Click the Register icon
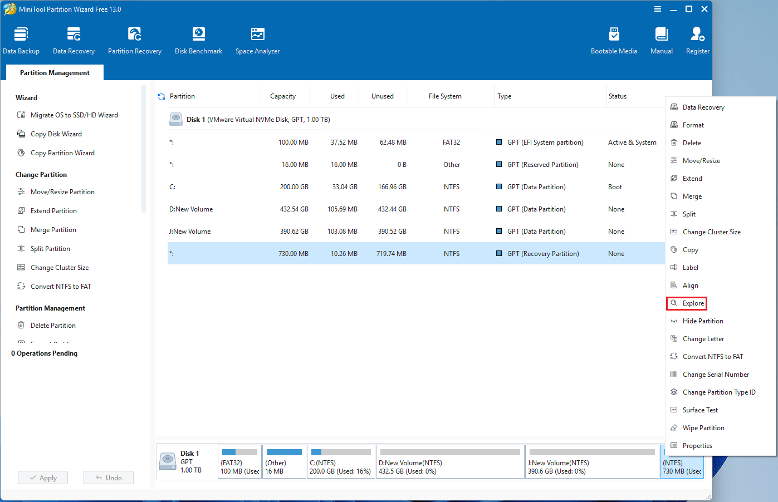Image resolution: width=778 pixels, height=502 pixels. pyautogui.click(x=697, y=39)
